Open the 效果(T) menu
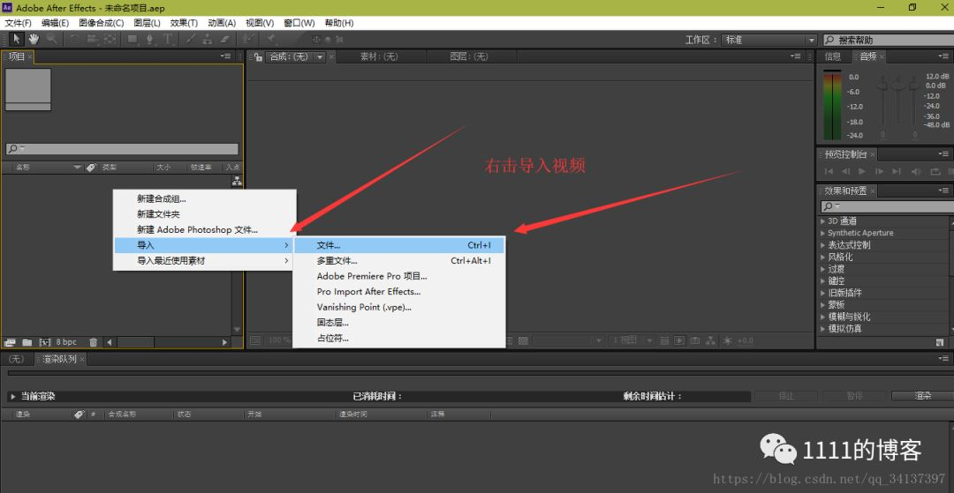 pos(184,23)
